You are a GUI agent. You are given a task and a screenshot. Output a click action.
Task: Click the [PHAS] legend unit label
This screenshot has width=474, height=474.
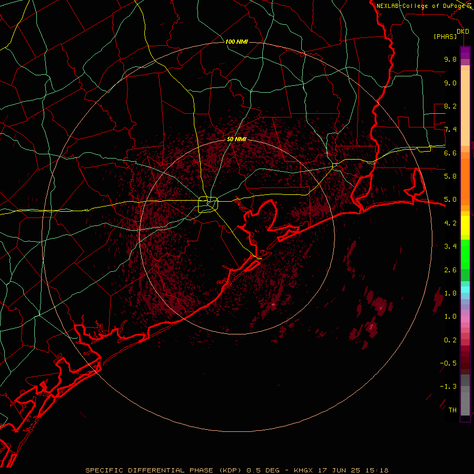pos(445,36)
